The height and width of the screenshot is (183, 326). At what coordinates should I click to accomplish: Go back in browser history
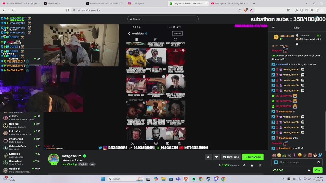click(4, 10)
